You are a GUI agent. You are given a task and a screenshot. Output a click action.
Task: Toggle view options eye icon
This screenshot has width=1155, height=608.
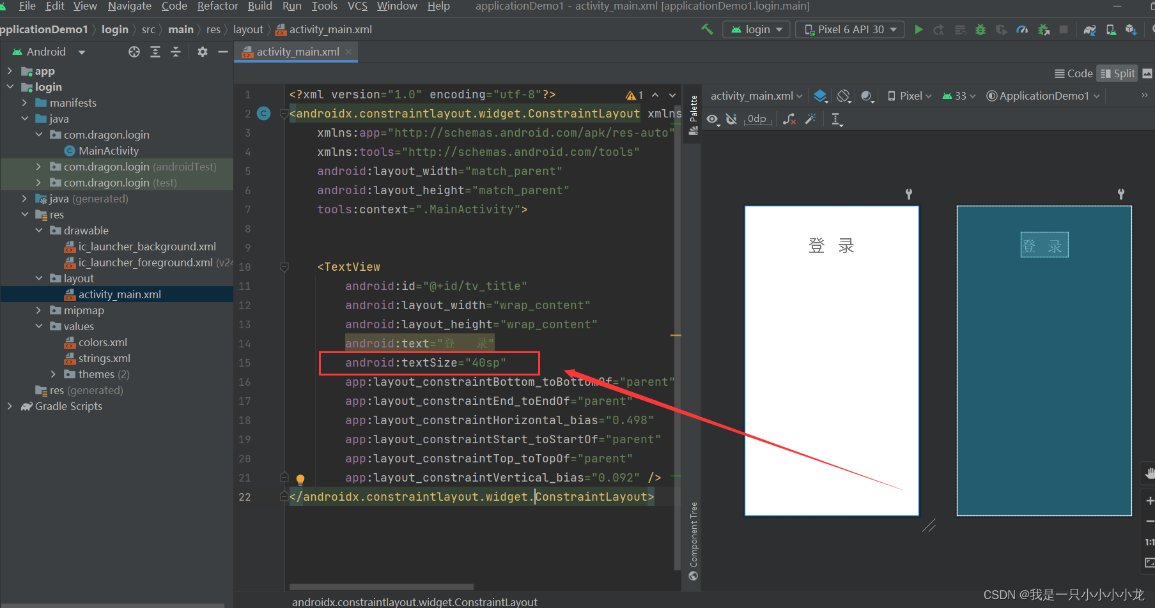click(x=713, y=119)
